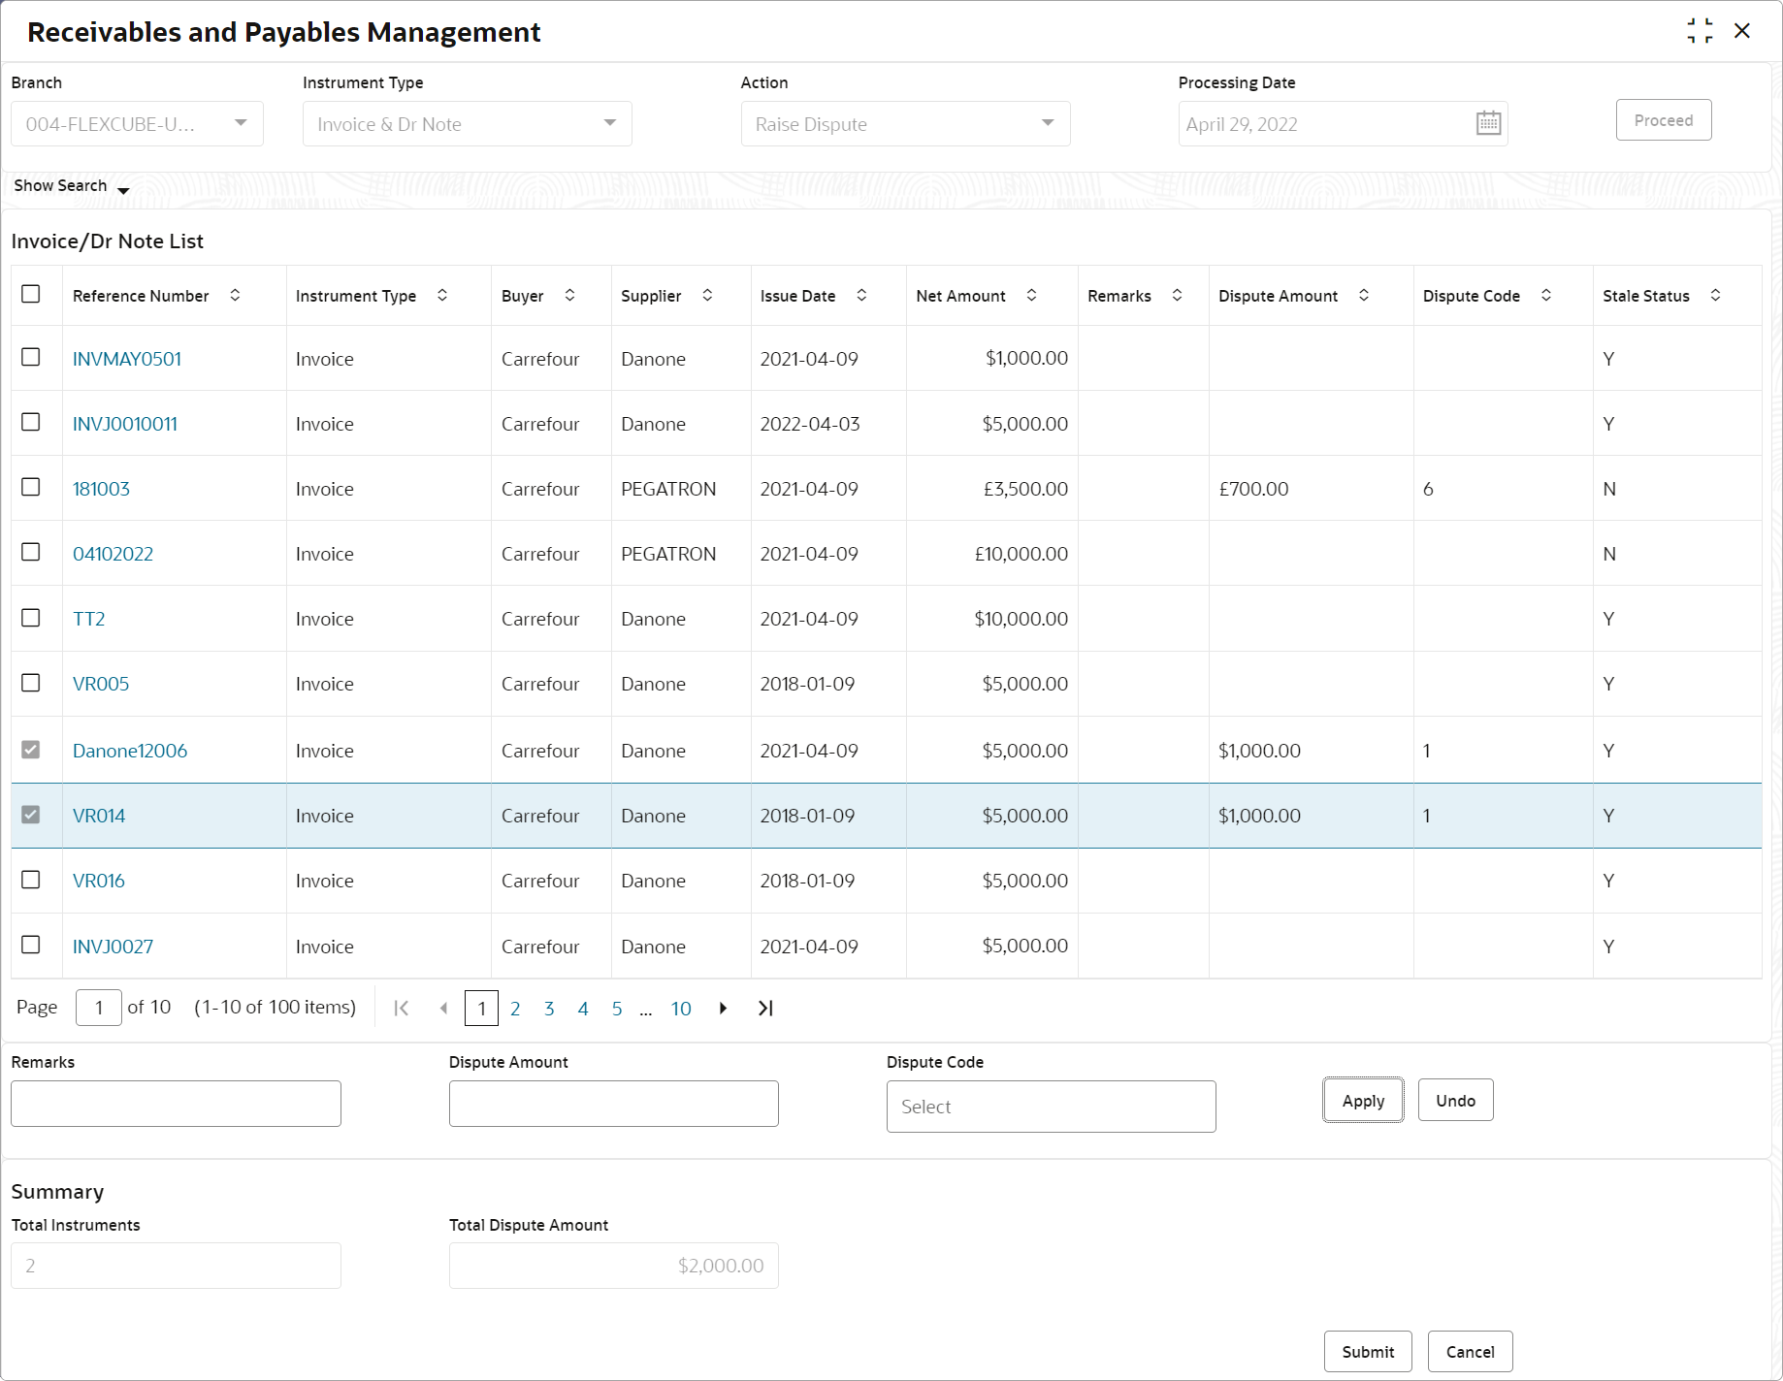This screenshot has width=1783, height=1381.
Task: Toggle the select-all header checkbox
Action: [x=31, y=294]
